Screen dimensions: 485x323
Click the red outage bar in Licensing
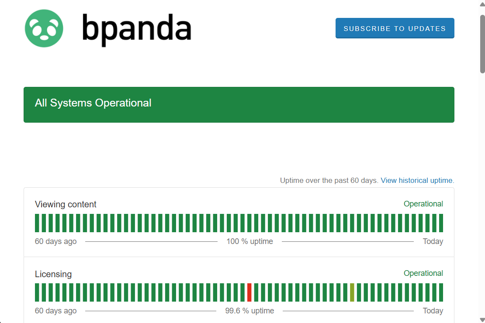[249, 292]
